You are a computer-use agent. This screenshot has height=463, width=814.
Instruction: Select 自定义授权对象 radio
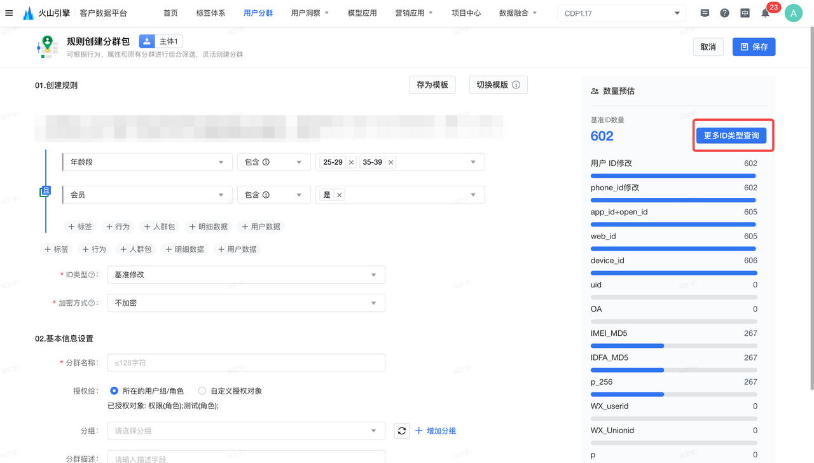[202, 391]
